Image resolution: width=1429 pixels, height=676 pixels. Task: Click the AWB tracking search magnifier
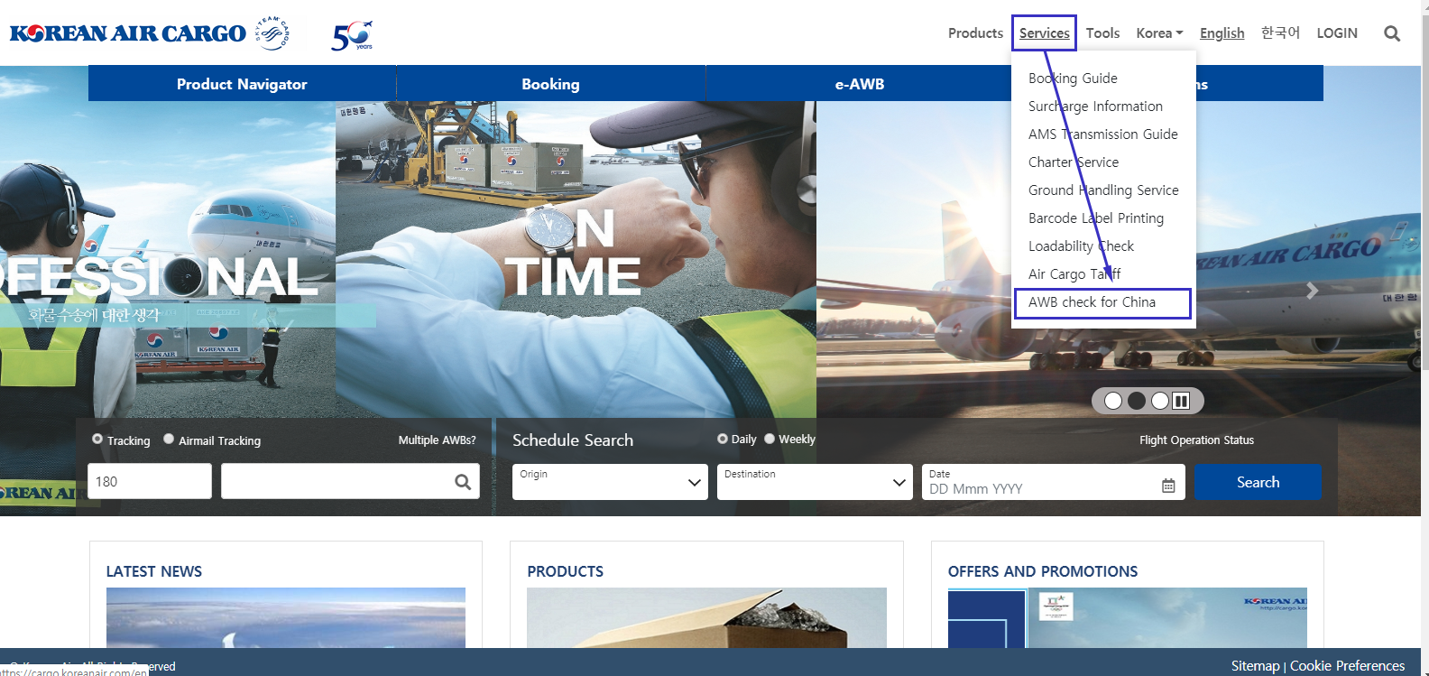(463, 482)
